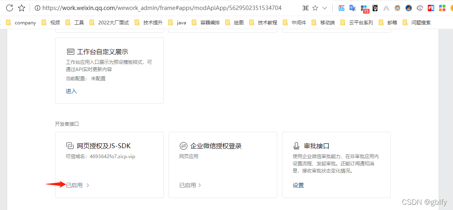Click 设置 link in 审批接口 card
The image size is (453, 210).
(x=298, y=186)
